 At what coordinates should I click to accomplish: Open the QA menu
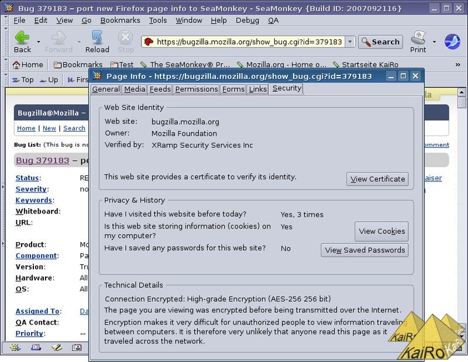click(x=273, y=20)
